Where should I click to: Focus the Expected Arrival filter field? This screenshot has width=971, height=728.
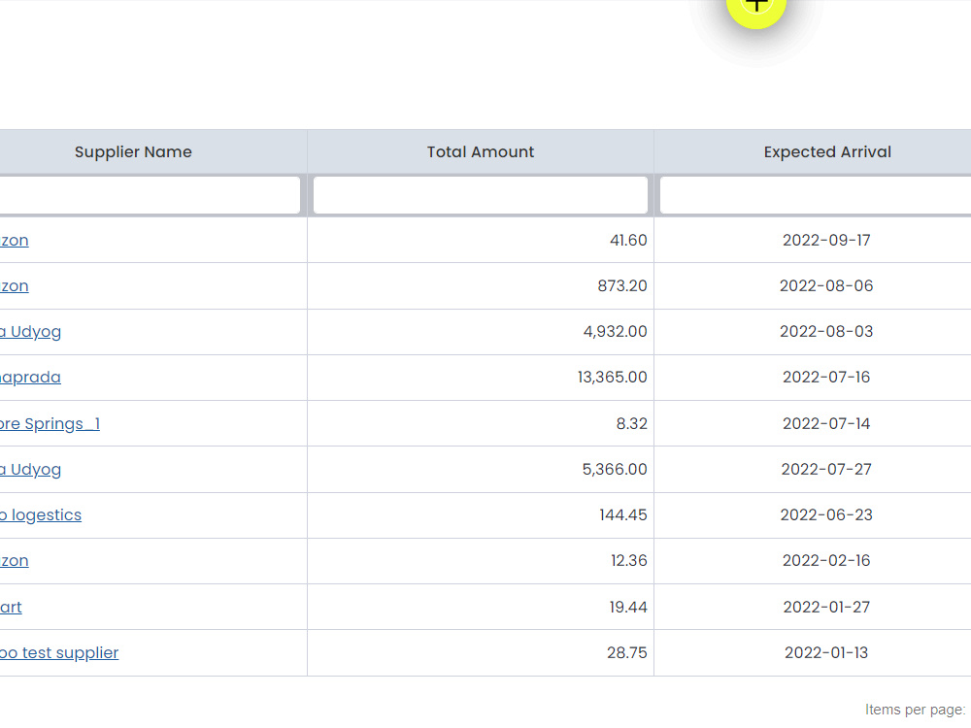(816, 195)
